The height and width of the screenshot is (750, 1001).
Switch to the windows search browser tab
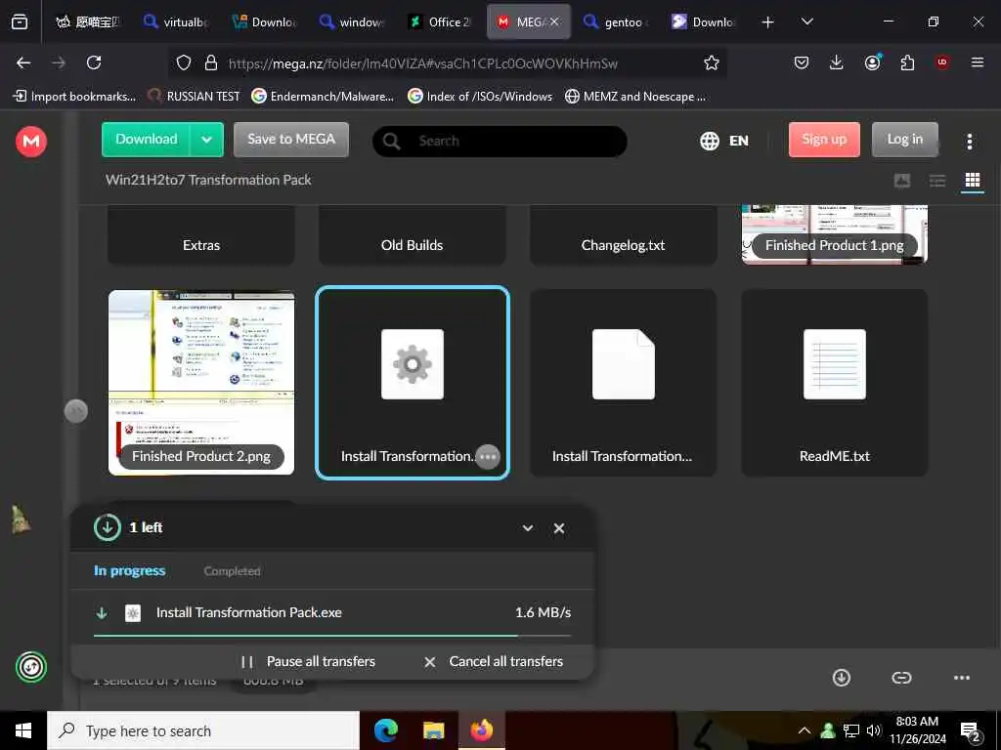pyautogui.click(x=352, y=22)
